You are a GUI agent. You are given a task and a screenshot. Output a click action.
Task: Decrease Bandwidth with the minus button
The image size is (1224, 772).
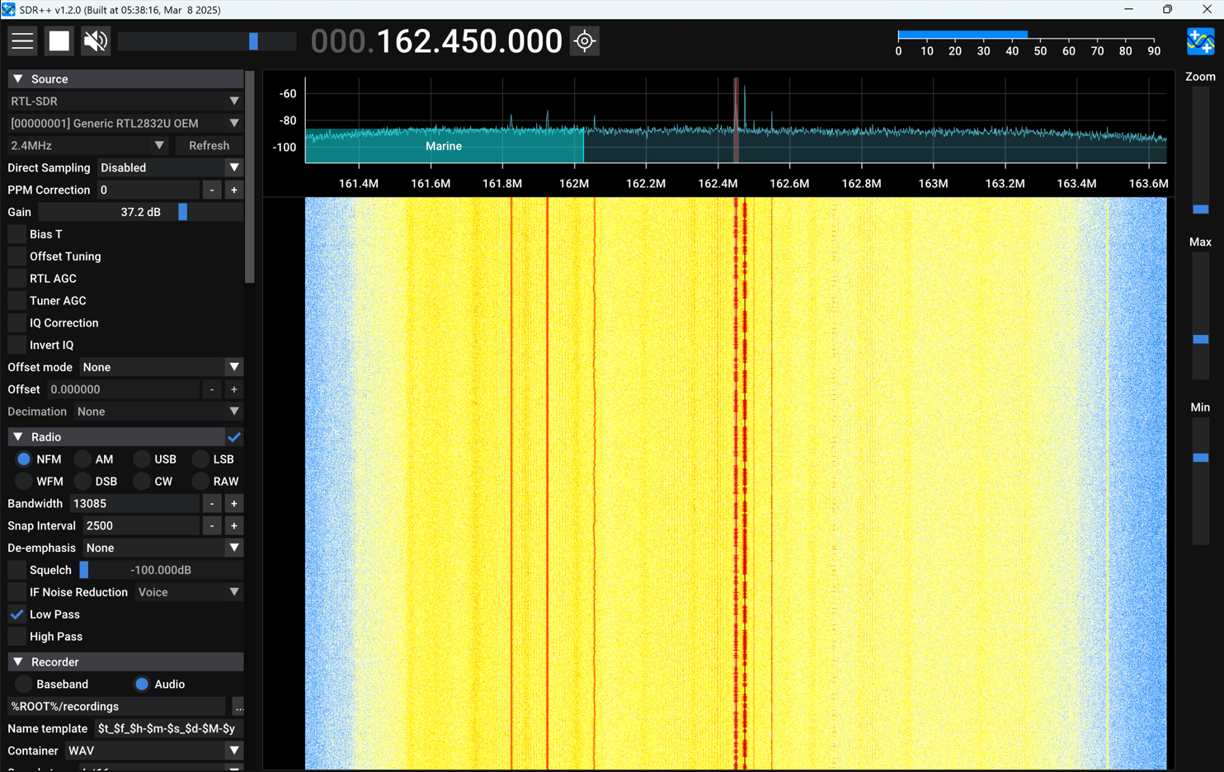[x=212, y=504]
